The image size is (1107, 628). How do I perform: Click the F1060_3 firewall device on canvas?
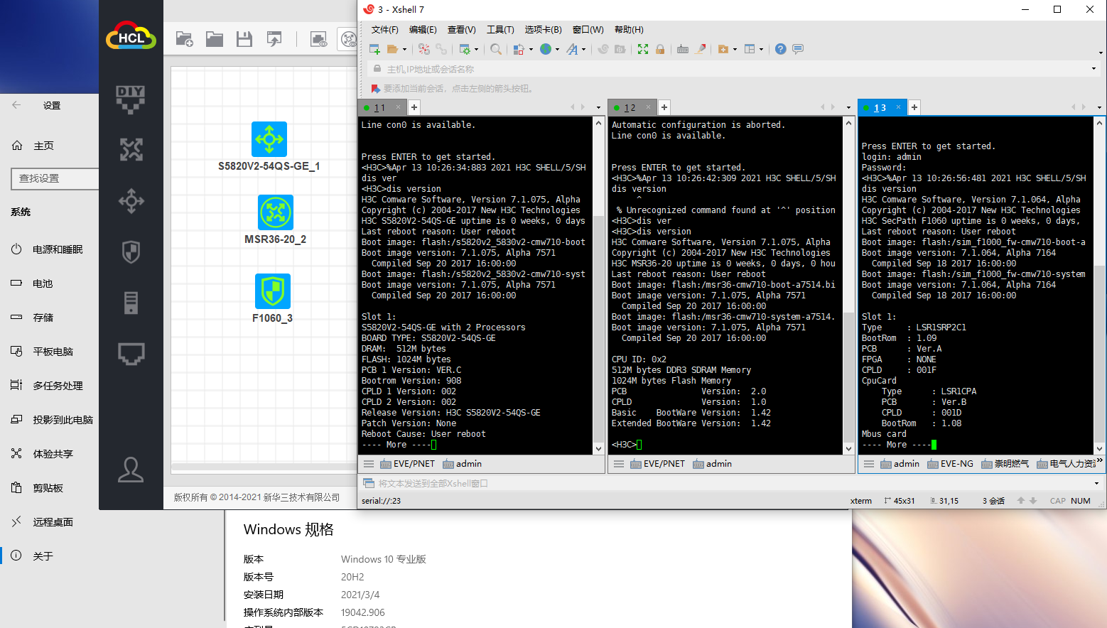click(273, 291)
